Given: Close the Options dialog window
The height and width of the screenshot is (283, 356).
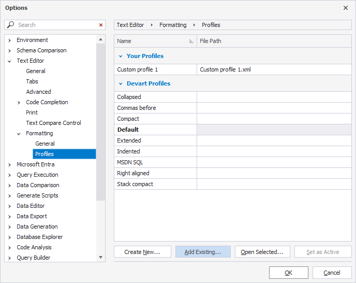Looking at the screenshot, I should [346, 8].
